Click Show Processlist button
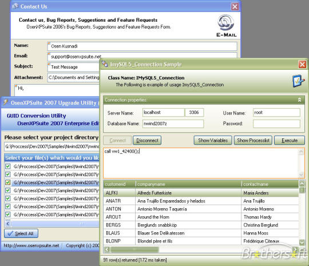This screenshot has height=266, width=309. [x=253, y=140]
